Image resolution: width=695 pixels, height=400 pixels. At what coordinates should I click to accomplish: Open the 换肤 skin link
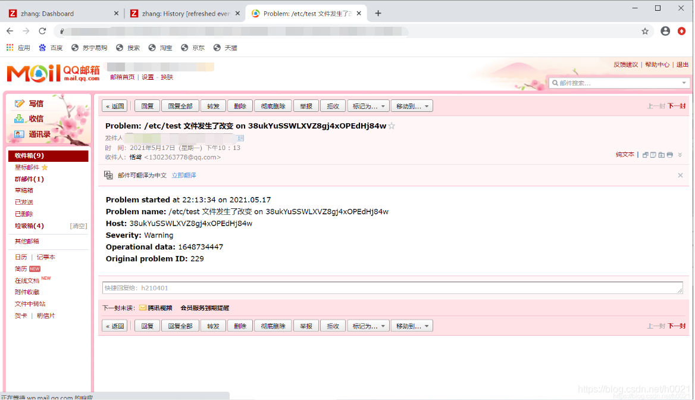pos(167,77)
